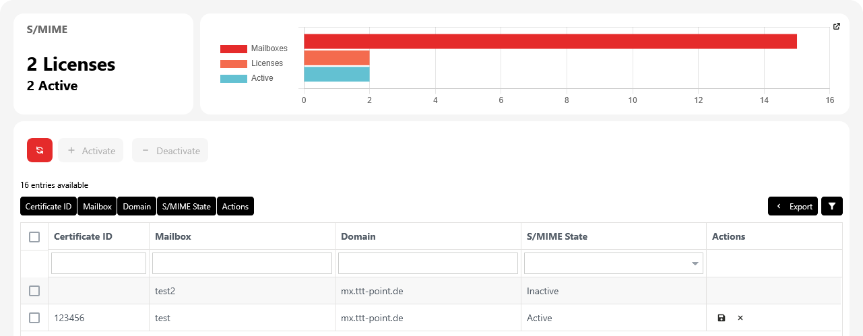Click the Mailboxes red legend swatch
Screen dimensions: 863x336
coord(233,48)
